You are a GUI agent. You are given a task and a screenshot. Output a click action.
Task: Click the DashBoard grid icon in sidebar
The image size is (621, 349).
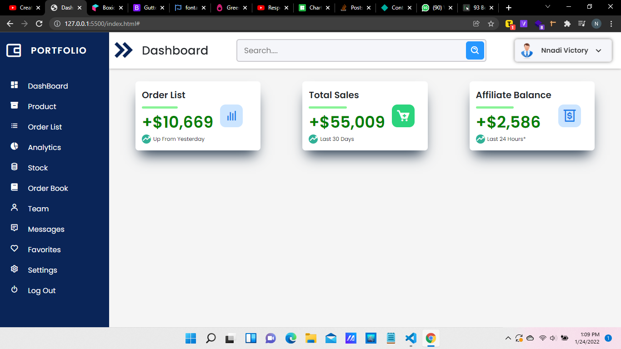tap(15, 85)
